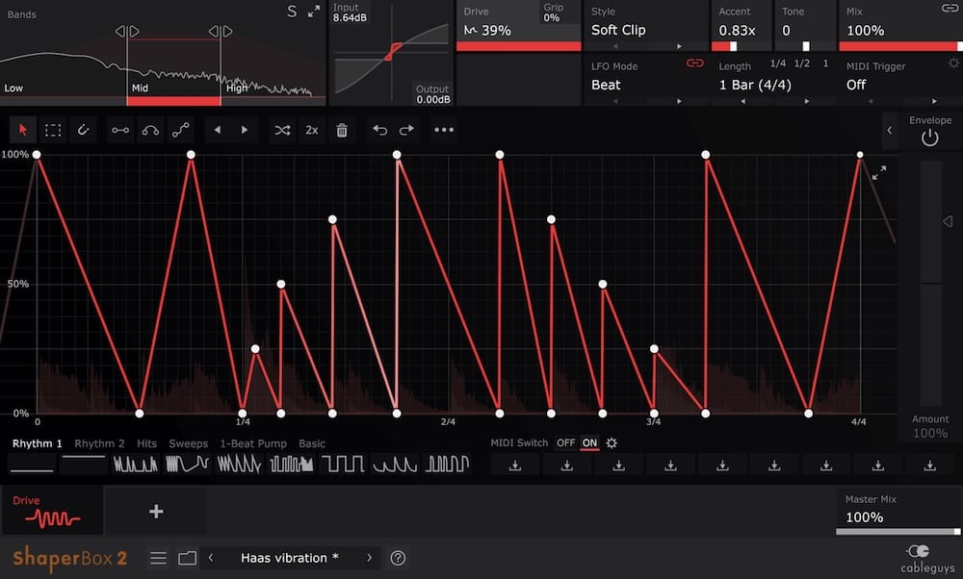Shift the waveform right
Screen dimensions: 963x579
coord(245,130)
